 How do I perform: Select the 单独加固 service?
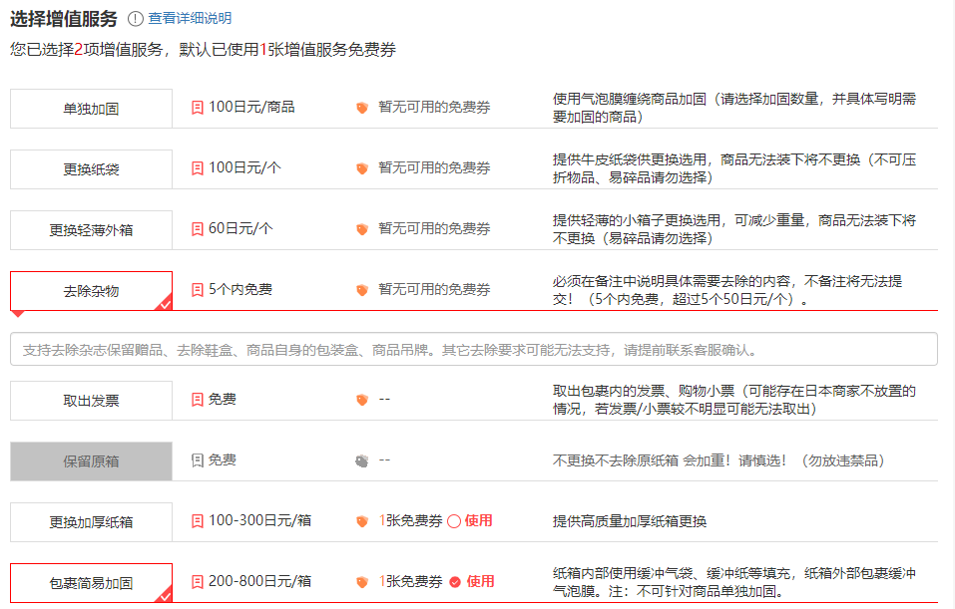pos(92,109)
